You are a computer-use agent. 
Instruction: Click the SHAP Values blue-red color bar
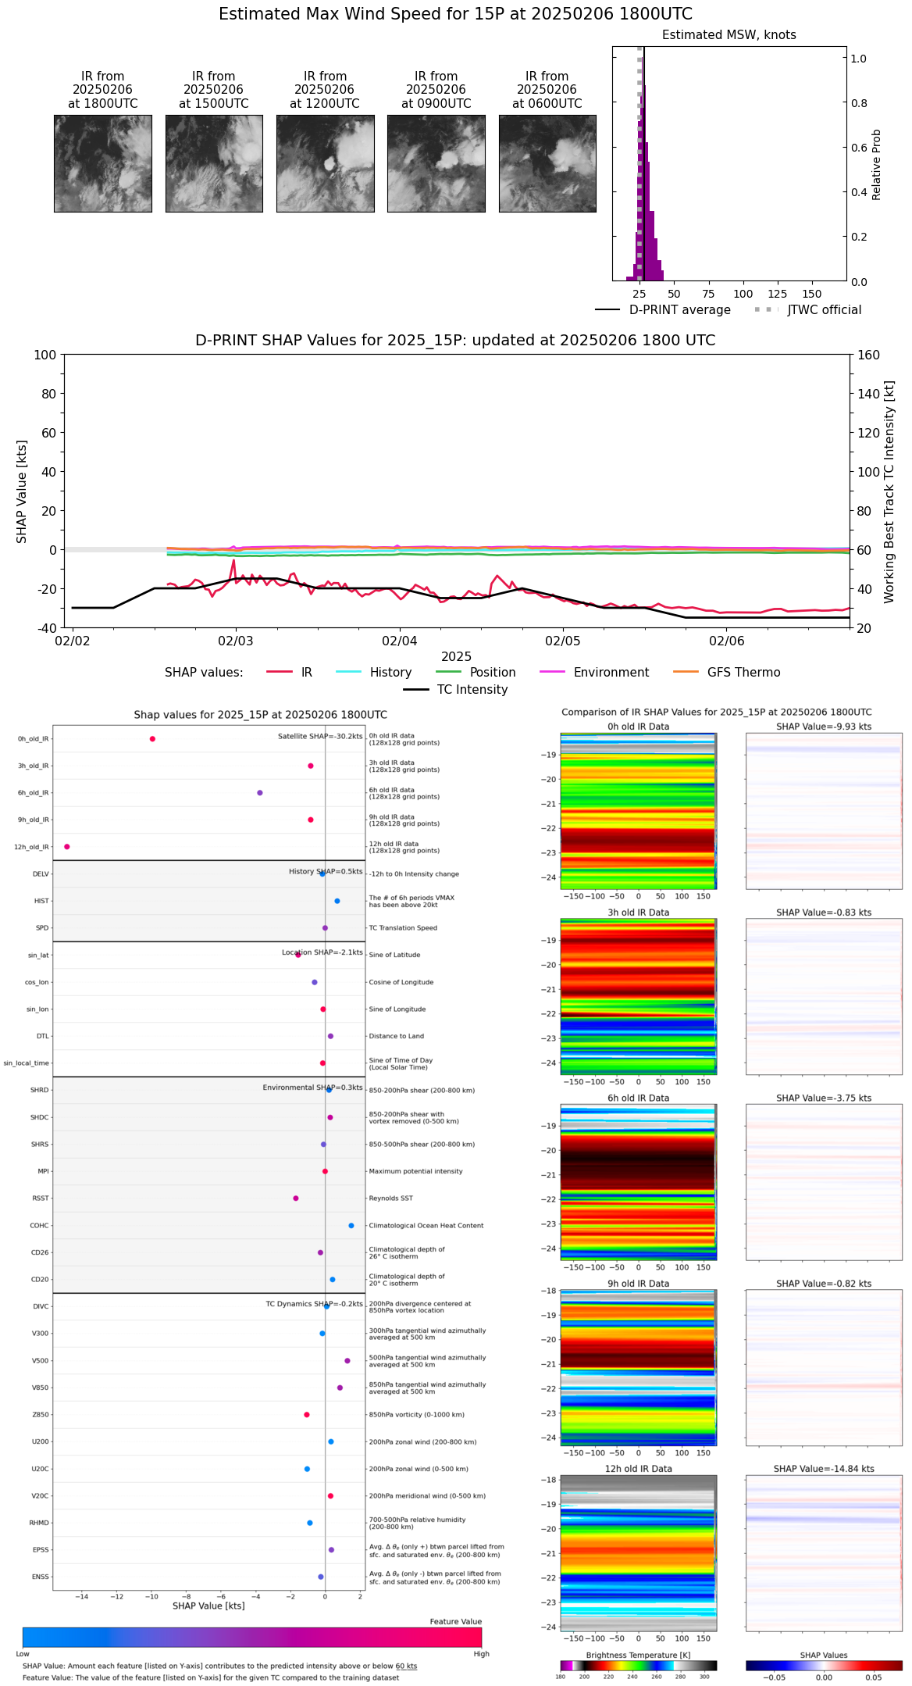click(x=823, y=1665)
